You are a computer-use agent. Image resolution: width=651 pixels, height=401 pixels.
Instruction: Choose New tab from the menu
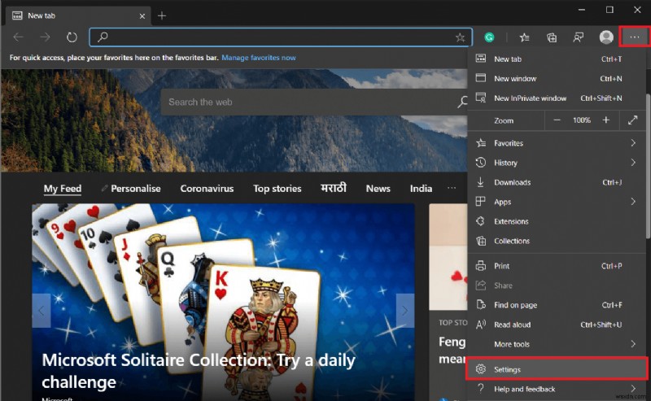coord(557,59)
